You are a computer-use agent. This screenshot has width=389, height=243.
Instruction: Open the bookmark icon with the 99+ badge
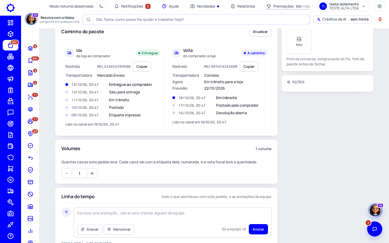(x=31, y=61)
